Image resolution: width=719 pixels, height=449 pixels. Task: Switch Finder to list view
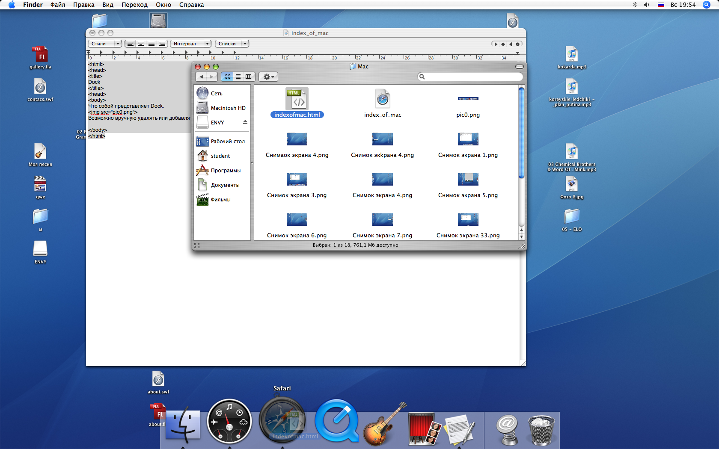pyautogui.click(x=238, y=77)
